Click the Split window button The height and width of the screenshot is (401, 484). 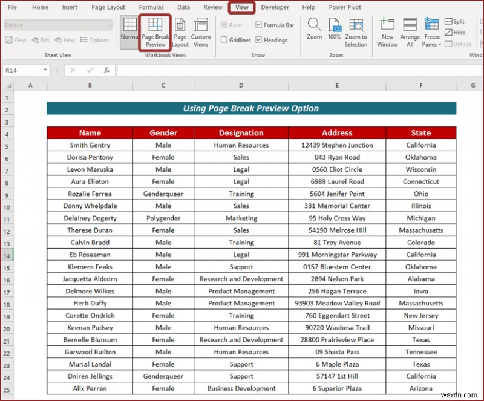454,21
